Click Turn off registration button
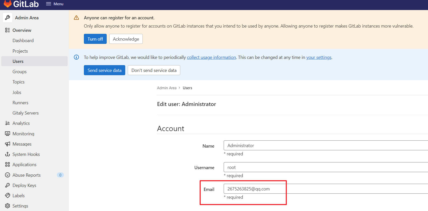 [x=95, y=39]
